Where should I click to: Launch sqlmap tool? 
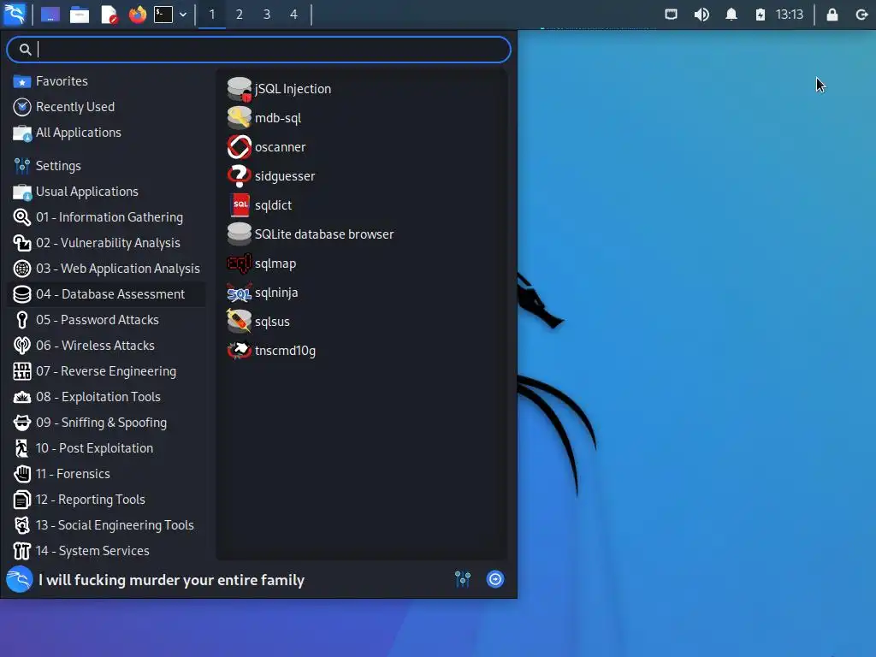[362, 263]
